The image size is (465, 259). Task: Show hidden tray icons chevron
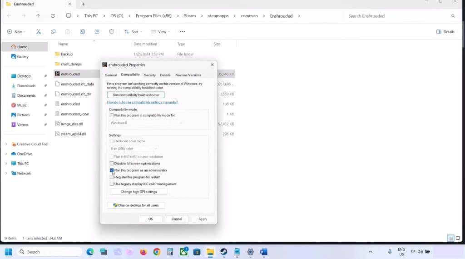(x=371, y=252)
